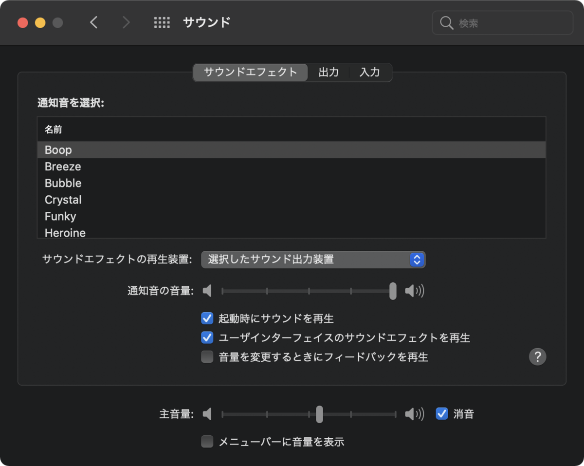Click the loud speaker icon beside alert volume
584x466 pixels.
point(415,291)
